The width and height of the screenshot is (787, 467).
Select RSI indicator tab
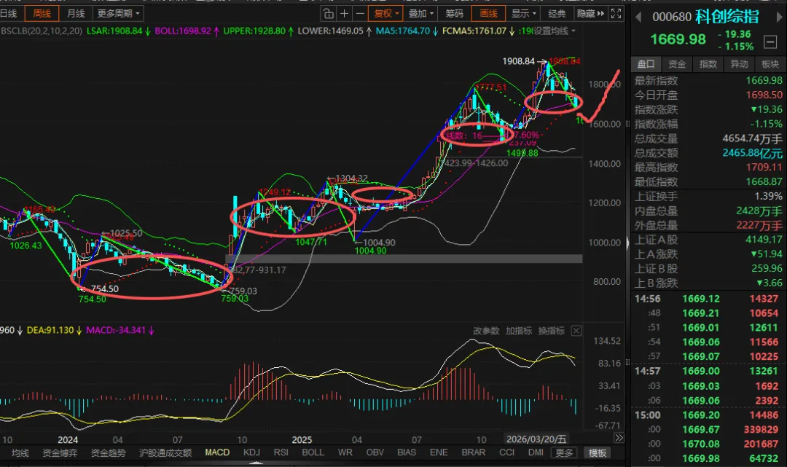(x=281, y=452)
